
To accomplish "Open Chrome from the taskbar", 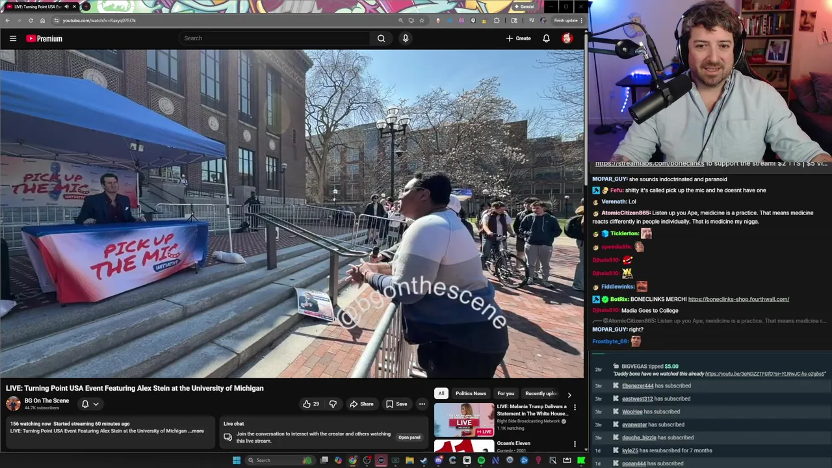I will coord(352,460).
